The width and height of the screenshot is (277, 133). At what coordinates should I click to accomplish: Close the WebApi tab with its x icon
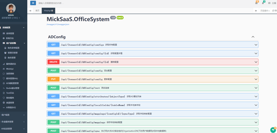pos(52,11)
